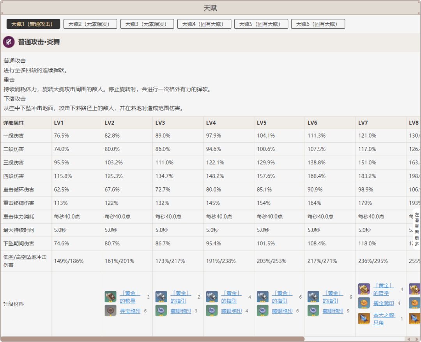Click the scroll-right arrow at bottom right
Viewport: 421px width, 342px height.
[x=416, y=339]
